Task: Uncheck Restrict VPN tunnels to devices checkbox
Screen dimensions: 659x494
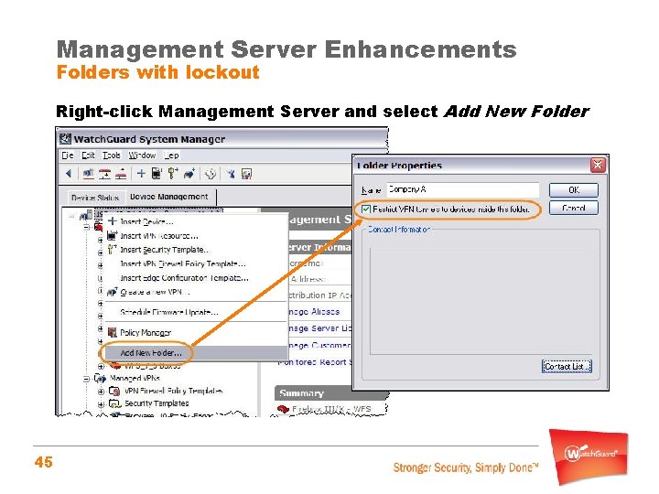Action: pos(366,209)
